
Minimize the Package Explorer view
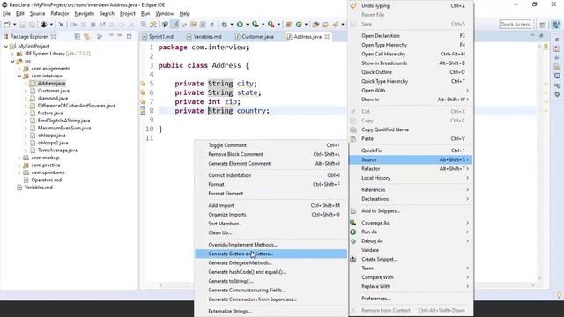coord(120,36)
